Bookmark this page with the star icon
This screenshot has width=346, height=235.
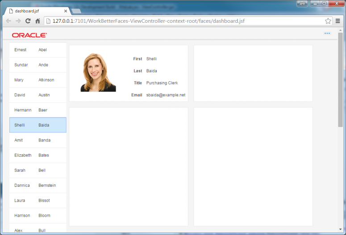(328, 21)
